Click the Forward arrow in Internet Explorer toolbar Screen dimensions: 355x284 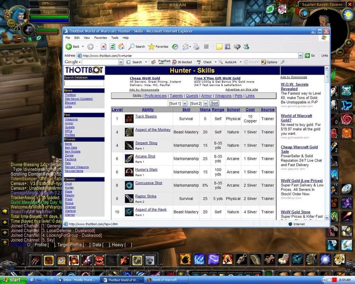click(90, 47)
